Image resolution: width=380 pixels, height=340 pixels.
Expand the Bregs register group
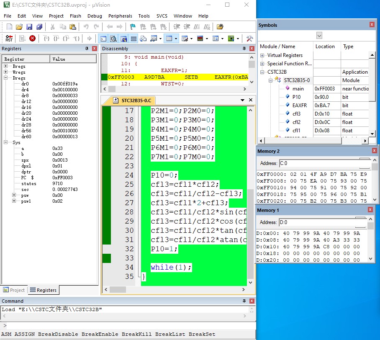5,66
